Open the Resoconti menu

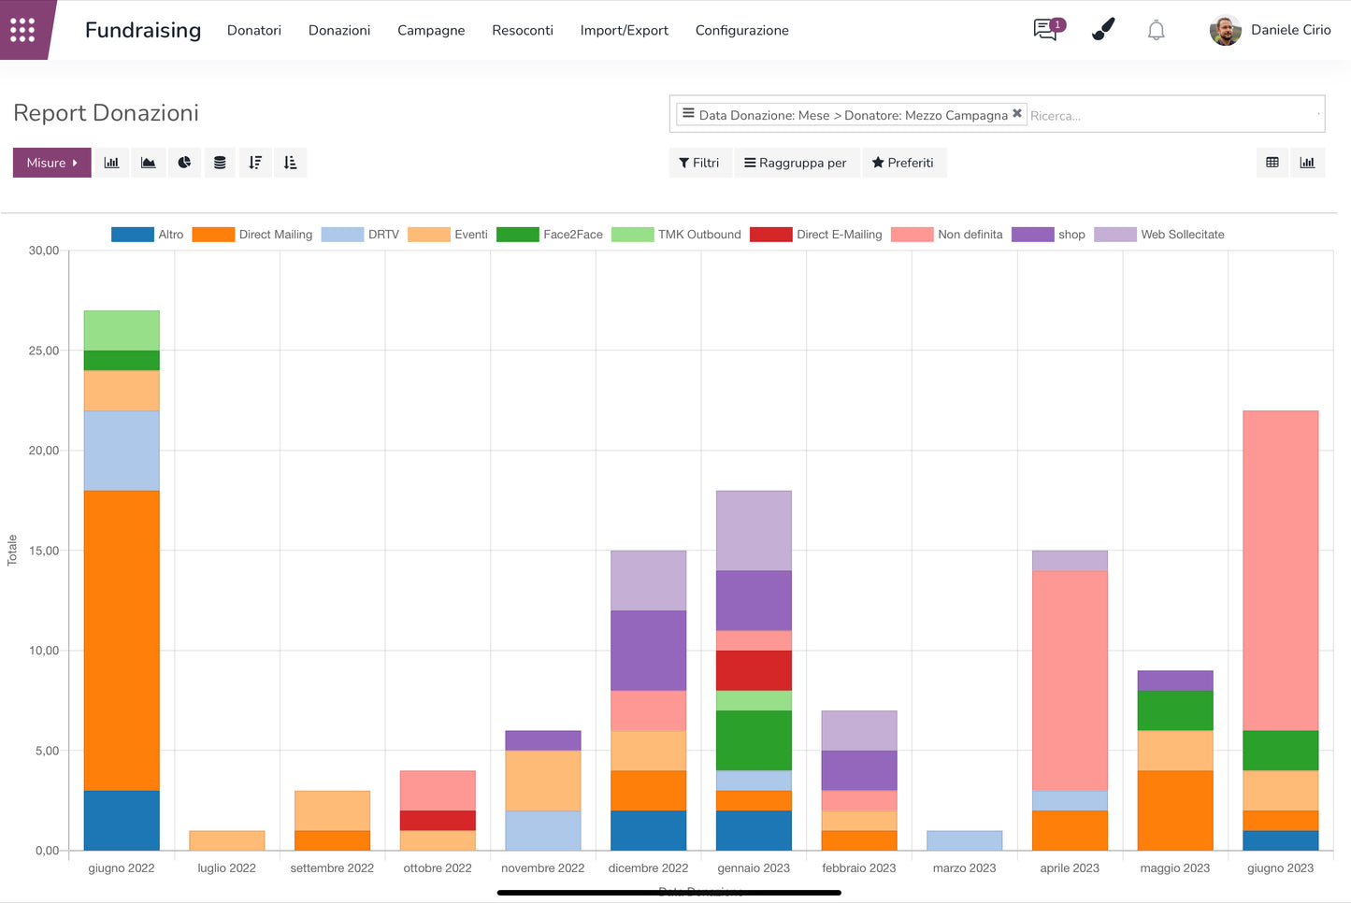pyautogui.click(x=523, y=30)
